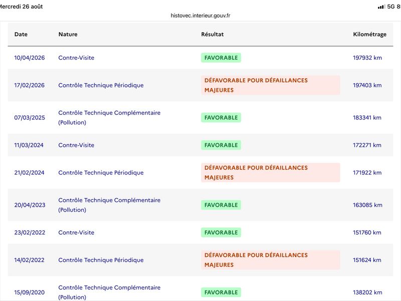Click the DÉFAVORABLE badge for 17/02/2026
Screen dimensions: 401x301
[270, 85]
